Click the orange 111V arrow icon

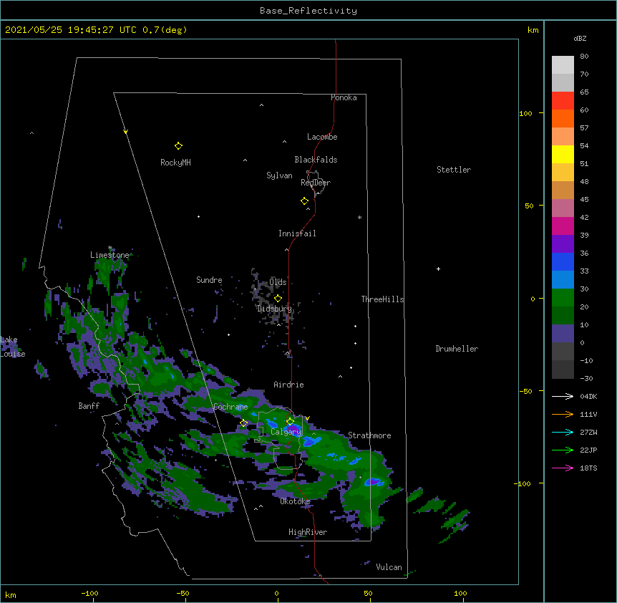coord(563,414)
